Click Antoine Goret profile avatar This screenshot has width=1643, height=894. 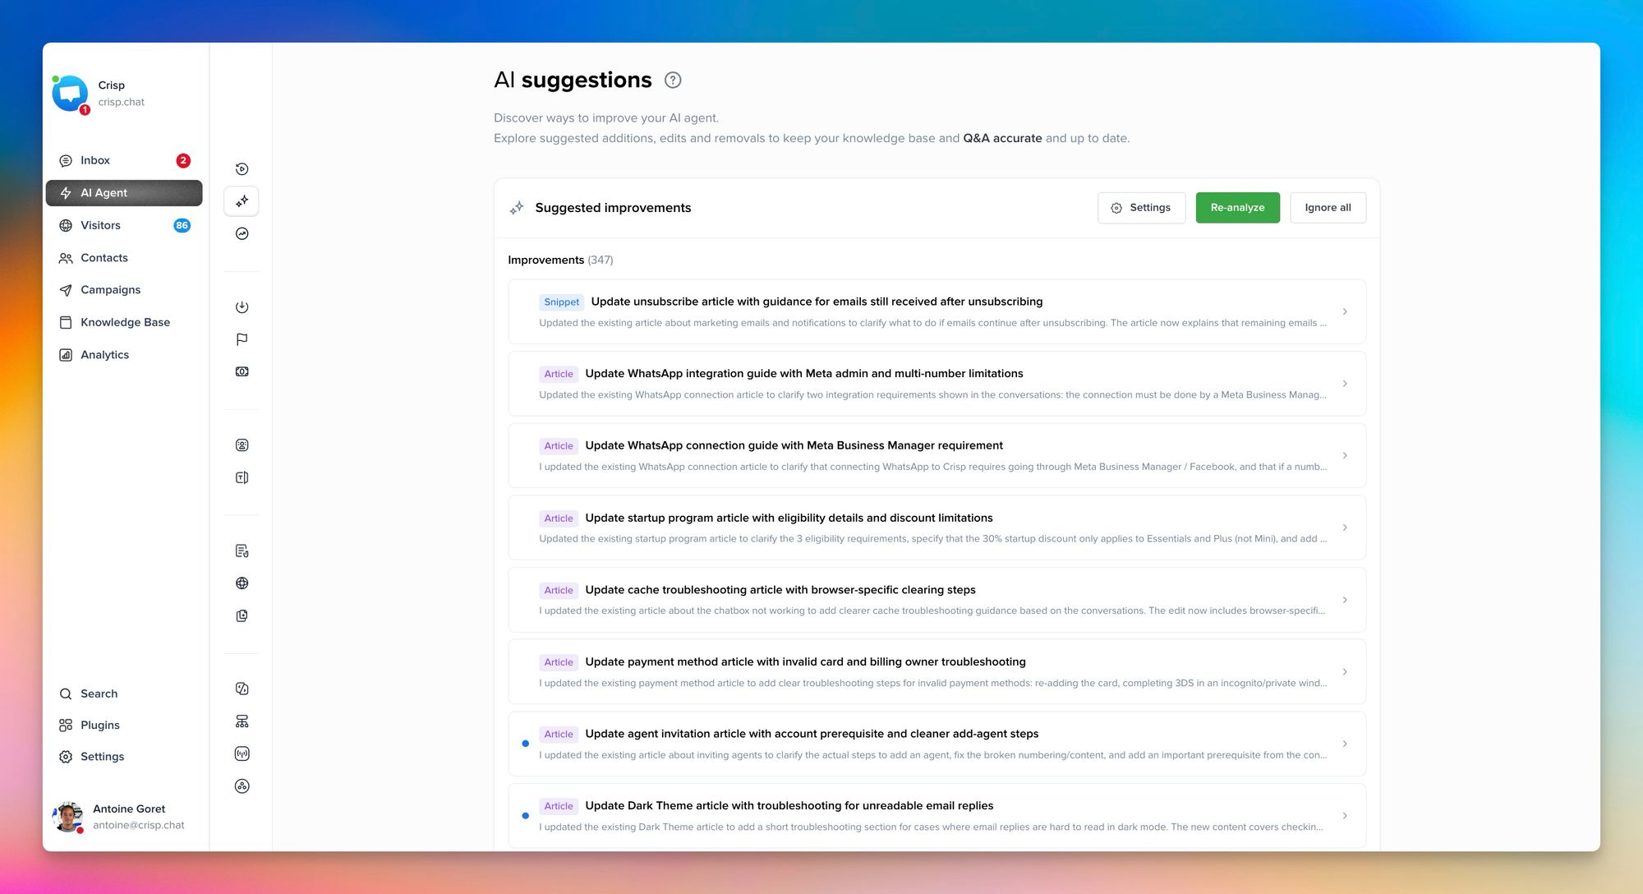(67, 817)
